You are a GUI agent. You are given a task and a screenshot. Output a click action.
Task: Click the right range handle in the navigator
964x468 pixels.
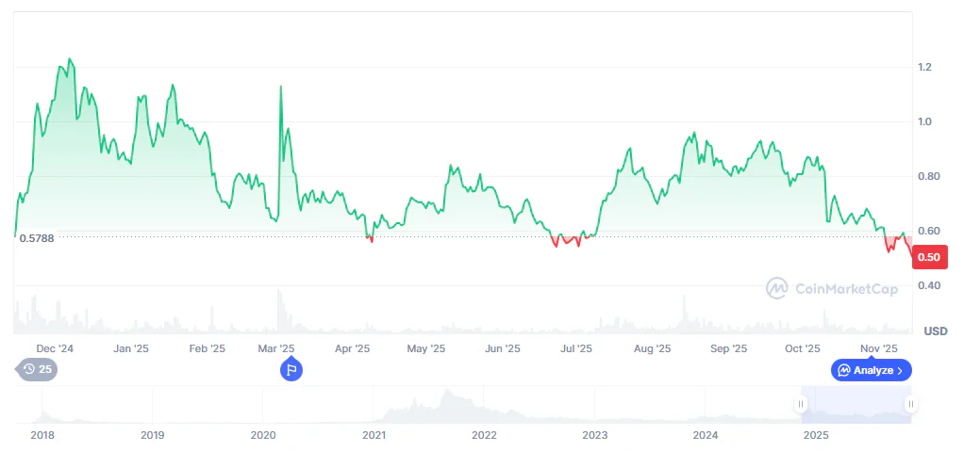click(910, 405)
